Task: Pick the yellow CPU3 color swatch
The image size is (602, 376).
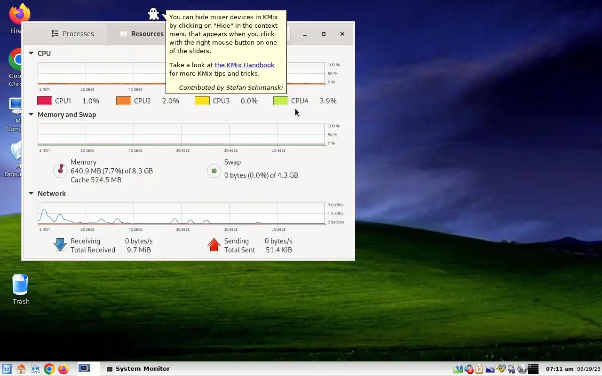Action: point(202,101)
